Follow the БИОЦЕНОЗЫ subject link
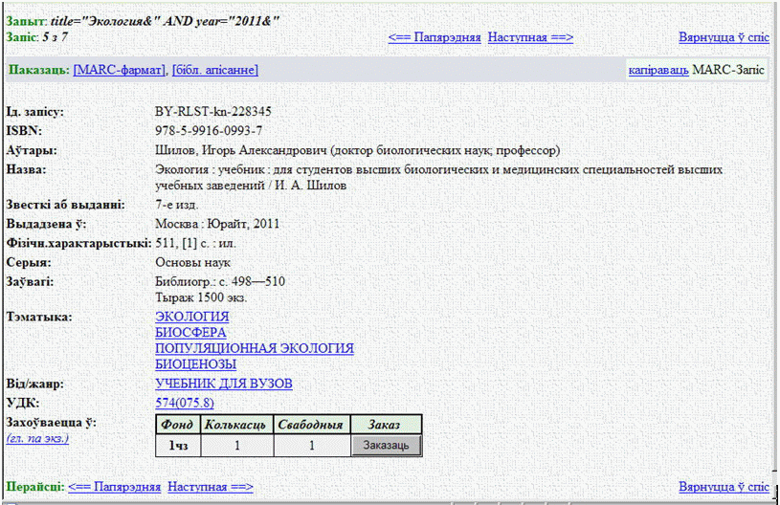This screenshot has width=780, height=505. tap(195, 364)
